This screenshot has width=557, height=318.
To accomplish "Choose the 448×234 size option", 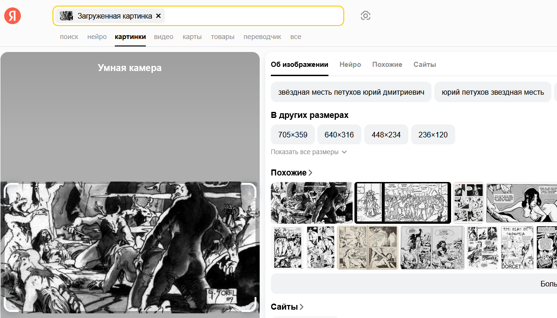I will pyautogui.click(x=386, y=135).
